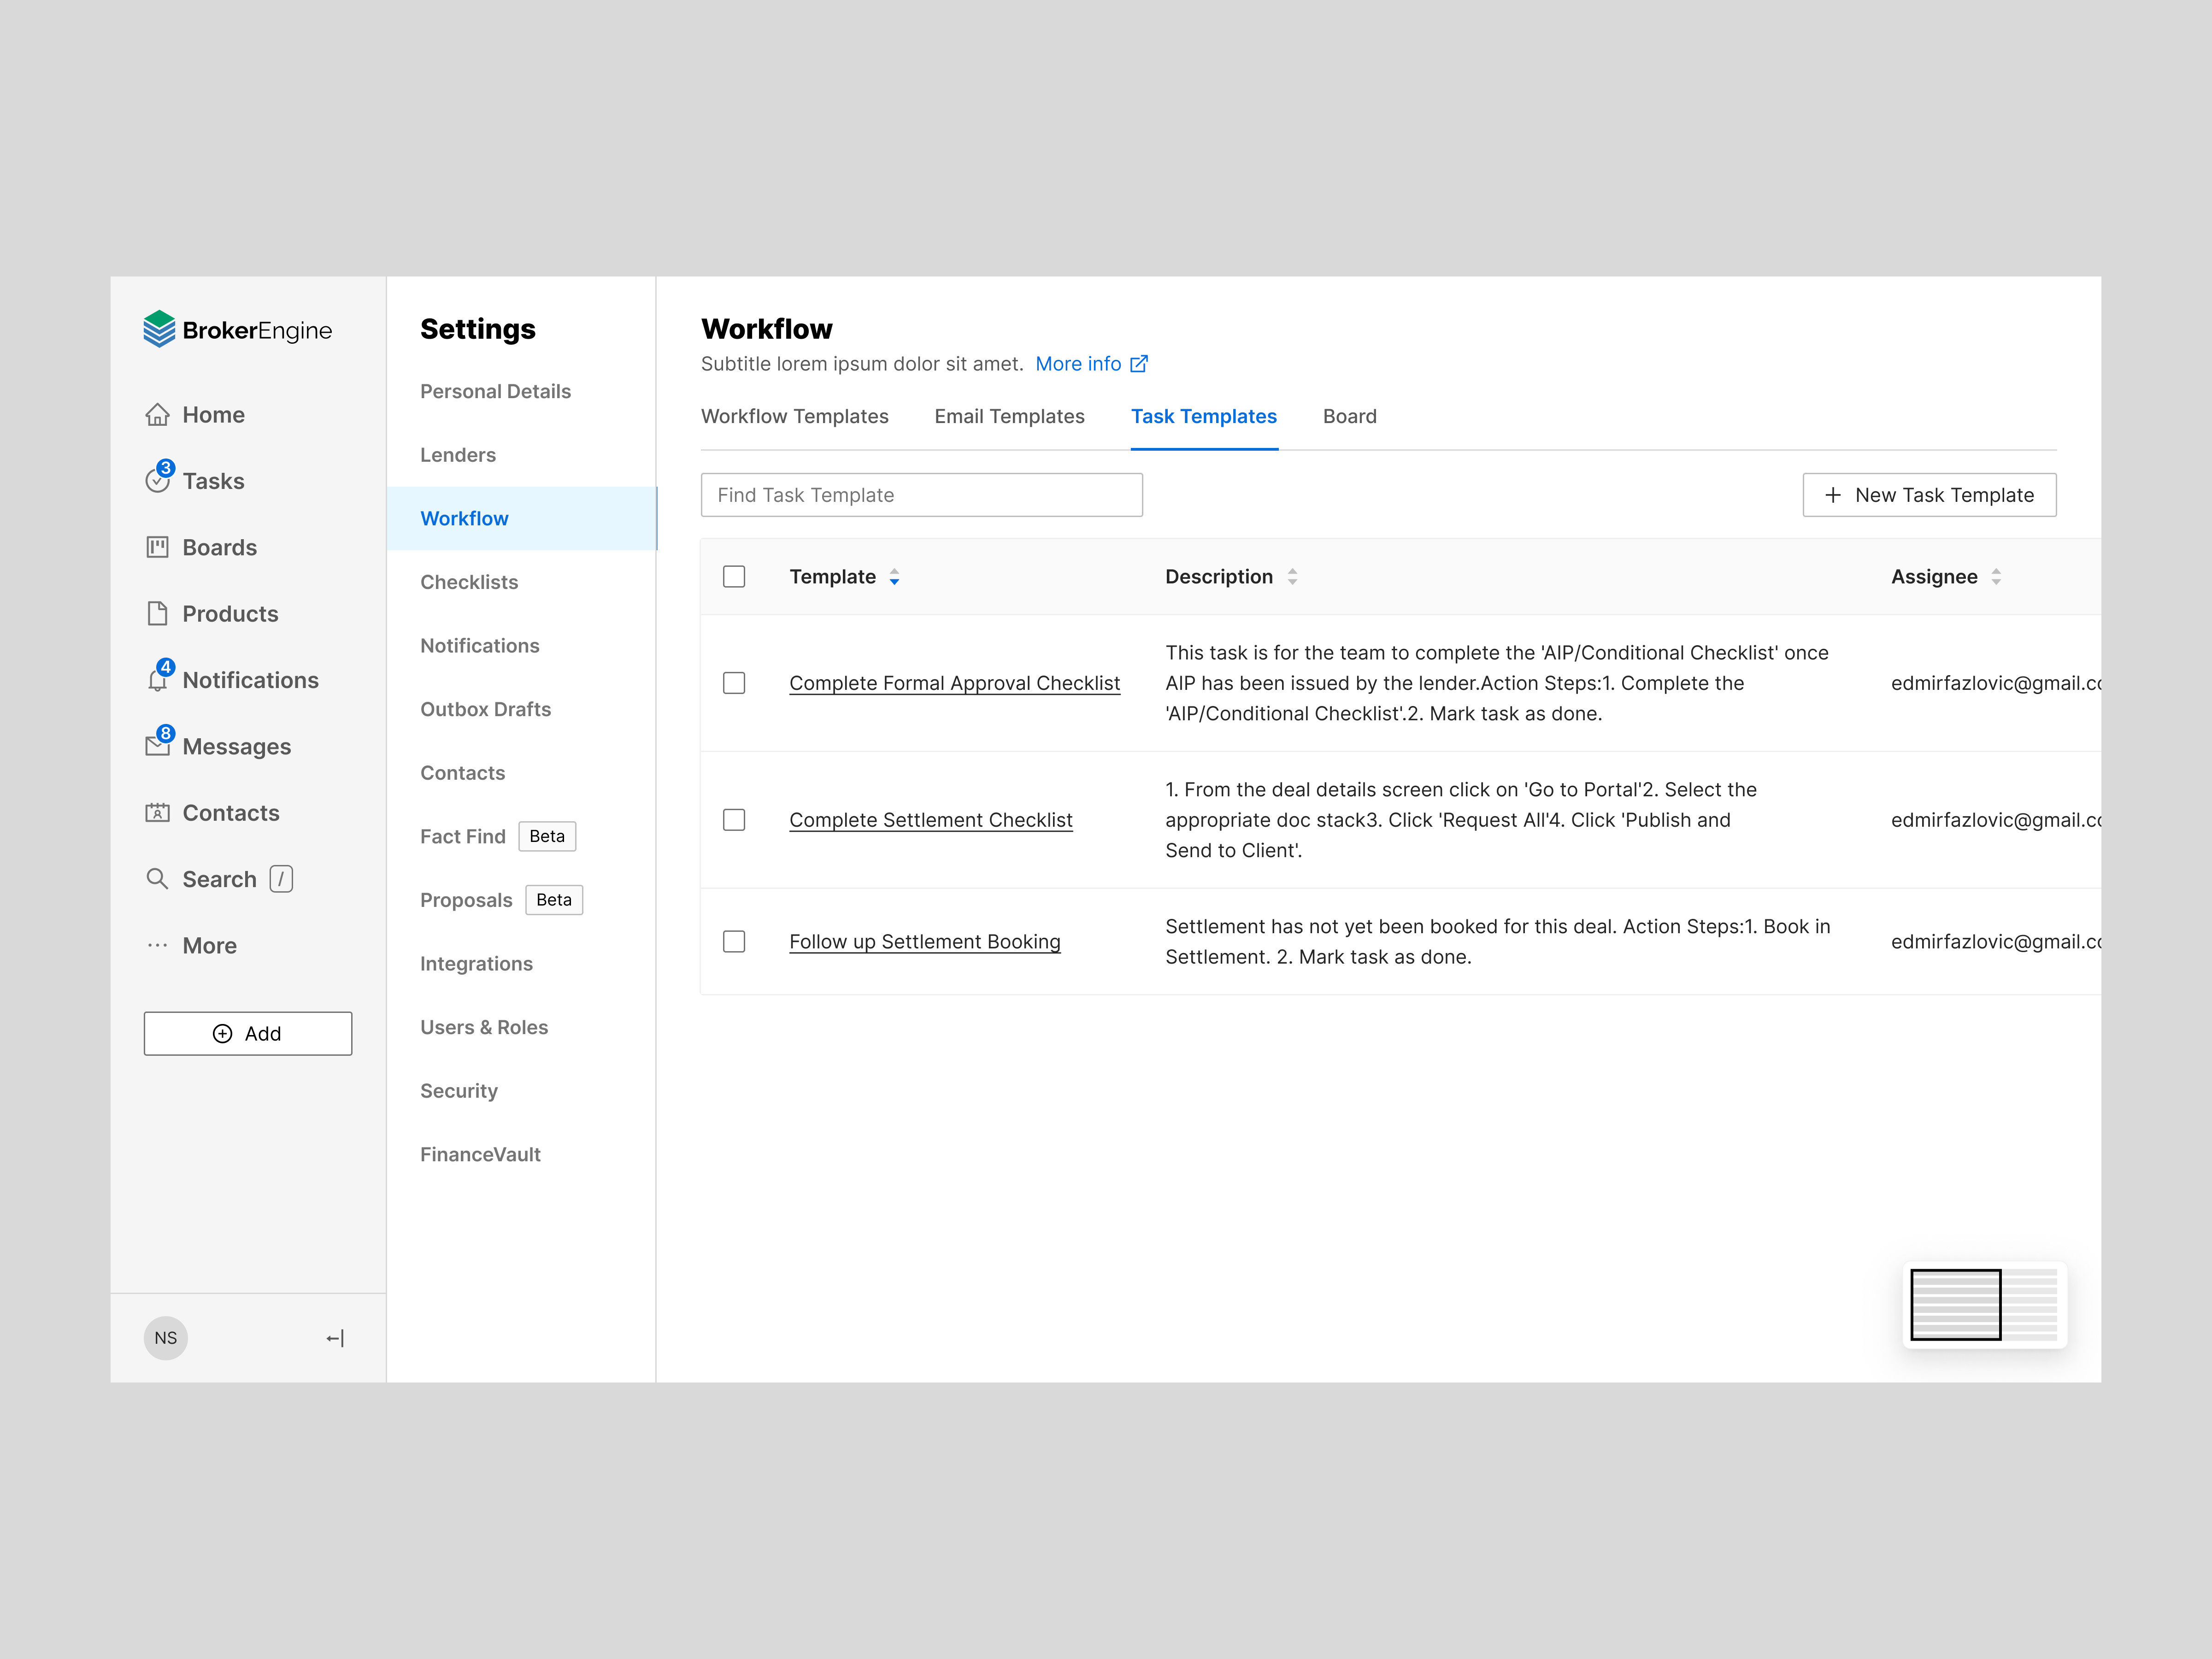This screenshot has width=2212, height=1659.
Task: Open Messages envelope icon
Action: (x=157, y=746)
